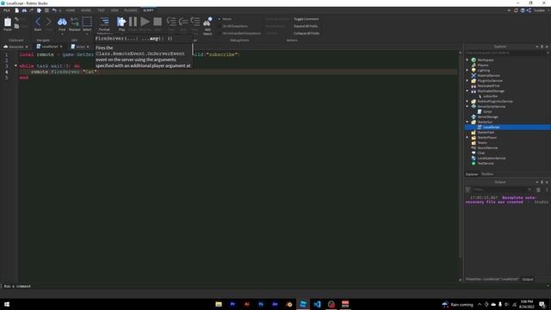This screenshot has height=310, width=551.
Task: Switch to the SCRIPT ribbon tab
Action: click(148, 10)
